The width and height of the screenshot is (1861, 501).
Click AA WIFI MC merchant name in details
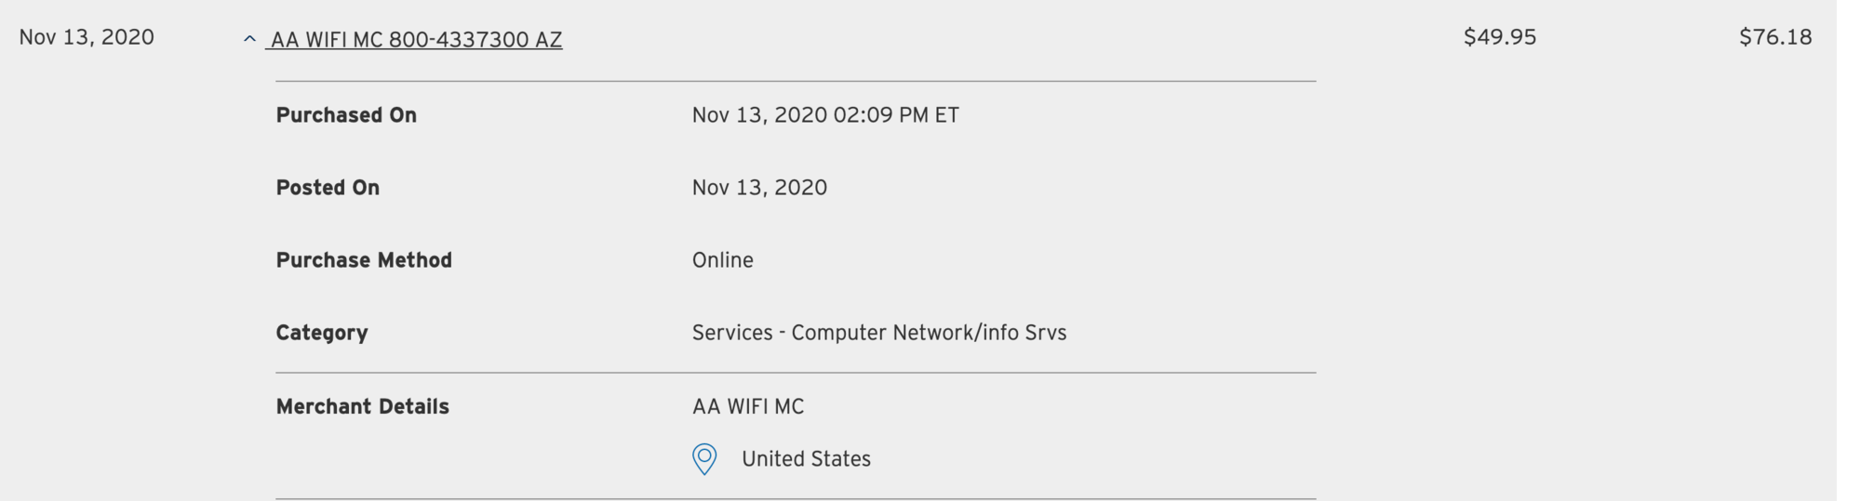pos(747,406)
